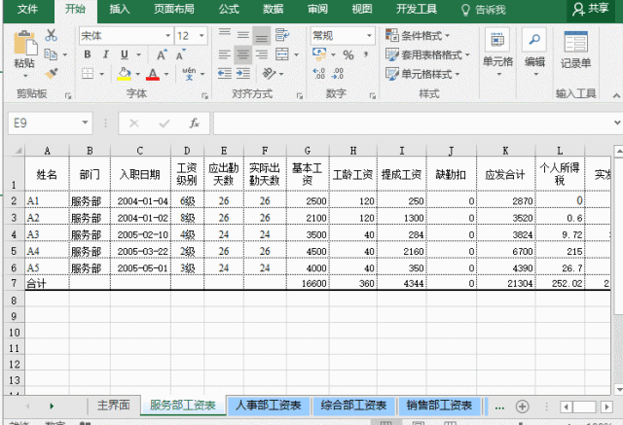Toggle Bold formatting

tap(88, 54)
